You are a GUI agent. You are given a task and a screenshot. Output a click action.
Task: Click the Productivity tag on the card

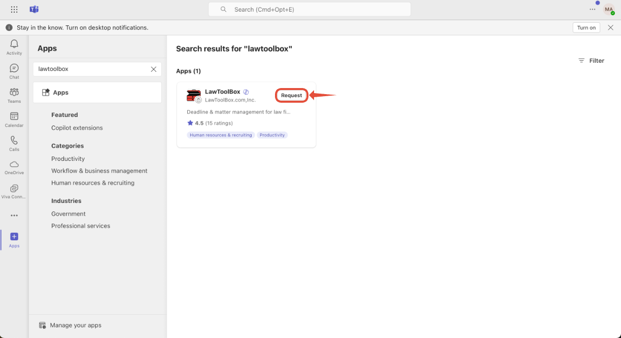(272, 135)
